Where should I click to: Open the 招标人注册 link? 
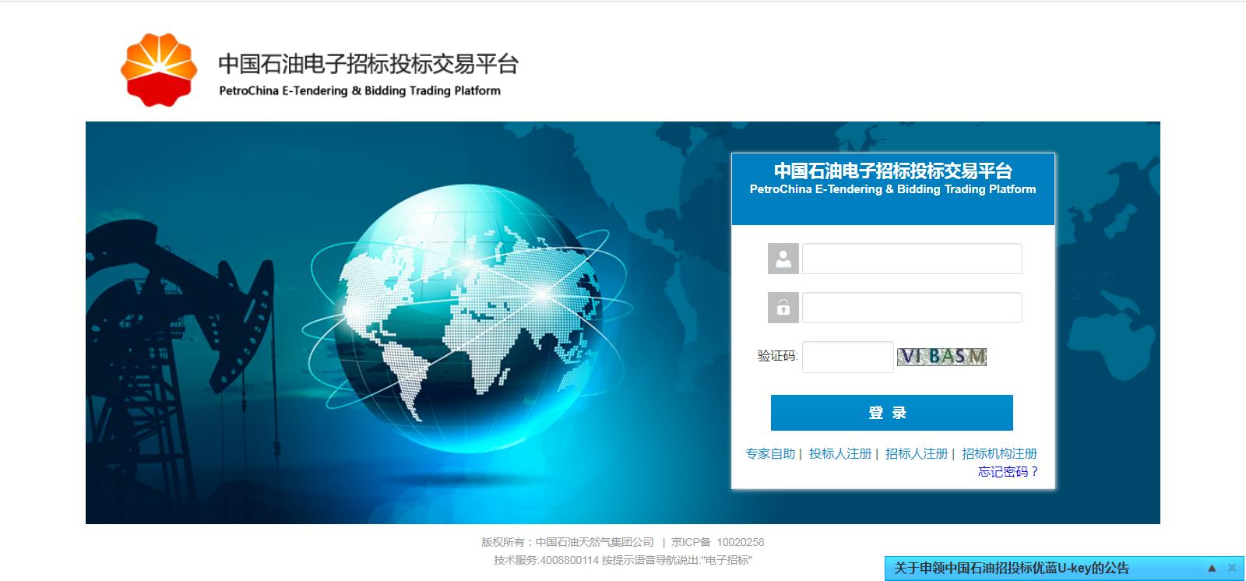[917, 453]
